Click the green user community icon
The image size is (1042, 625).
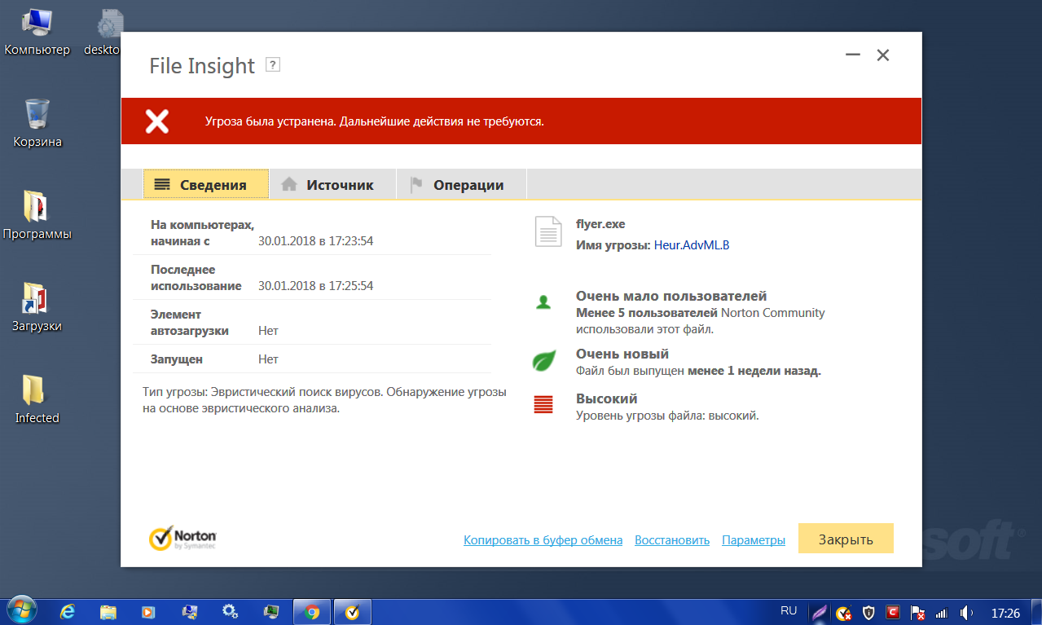pos(543,303)
